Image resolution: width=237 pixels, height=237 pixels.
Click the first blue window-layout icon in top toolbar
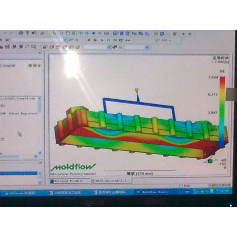click(115, 34)
